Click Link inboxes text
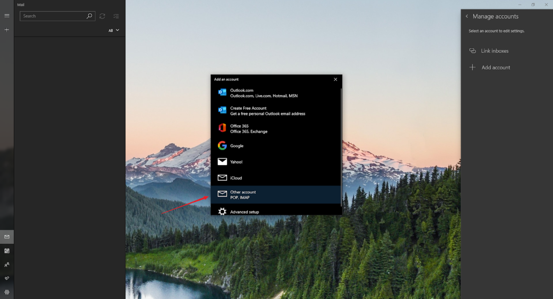This screenshot has height=299, width=553. pyautogui.click(x=495, y=51)
